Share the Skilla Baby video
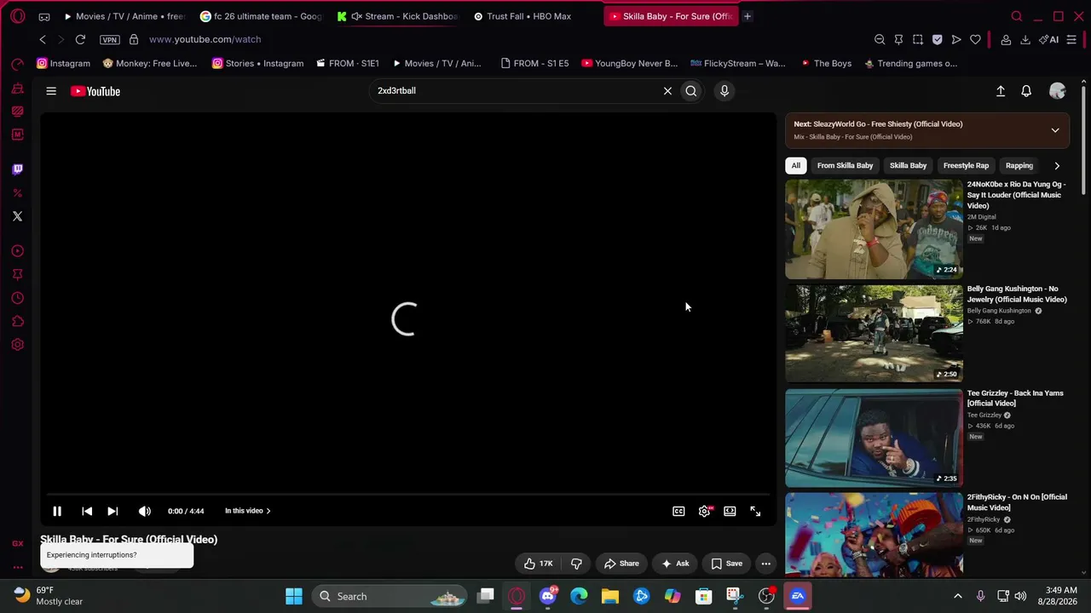1091x613 pixels. [621, 564]
